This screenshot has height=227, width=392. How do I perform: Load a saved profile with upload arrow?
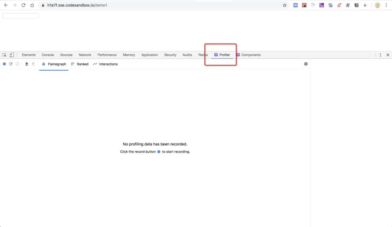click(x=27, y=64)
